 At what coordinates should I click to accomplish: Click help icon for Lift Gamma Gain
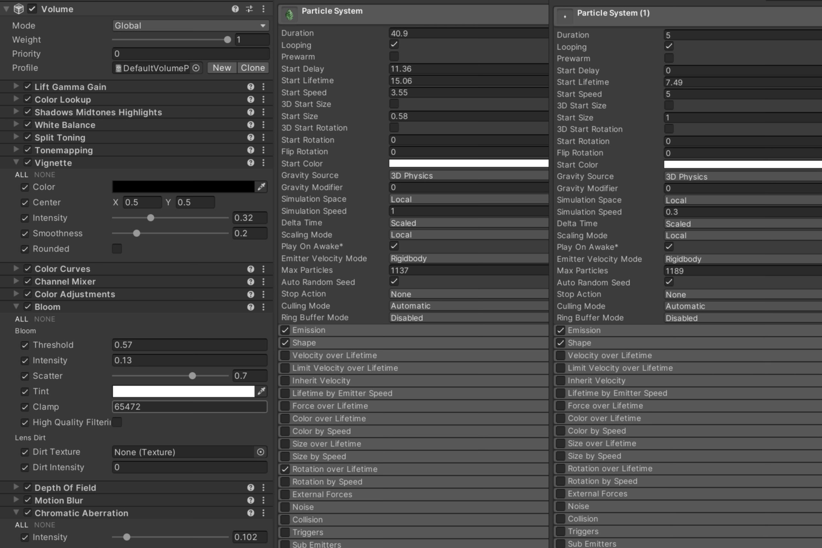[250, 87]
